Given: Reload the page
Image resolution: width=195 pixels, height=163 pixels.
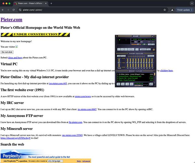Looking at the screenshot, I should tap(14, 10).
